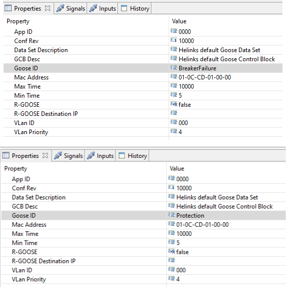Click the plug icon on the top Inputs tab
The height and width of the screenshot is (287, 286).
point(93,9)
